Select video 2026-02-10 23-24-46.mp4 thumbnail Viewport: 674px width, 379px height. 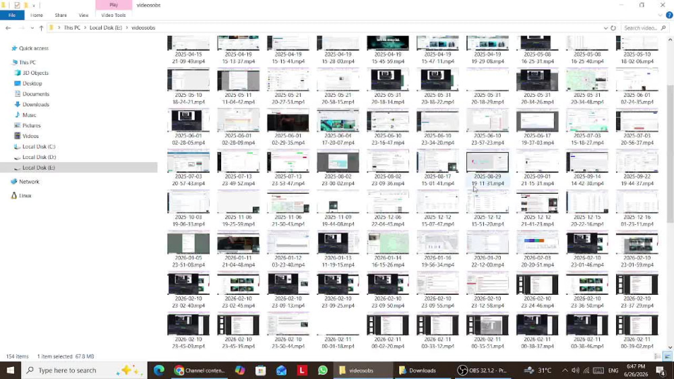[537, 283]
